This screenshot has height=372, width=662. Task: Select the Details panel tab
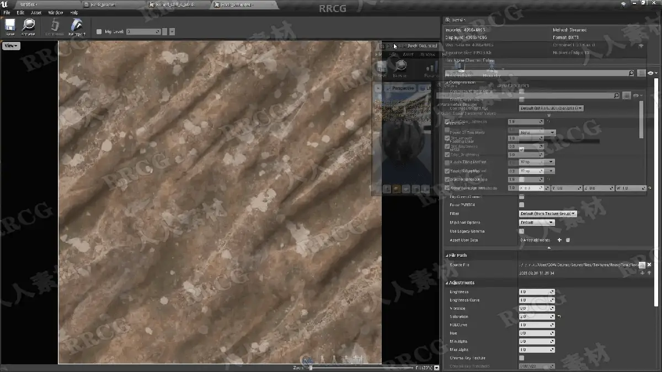tap(456, 20)
